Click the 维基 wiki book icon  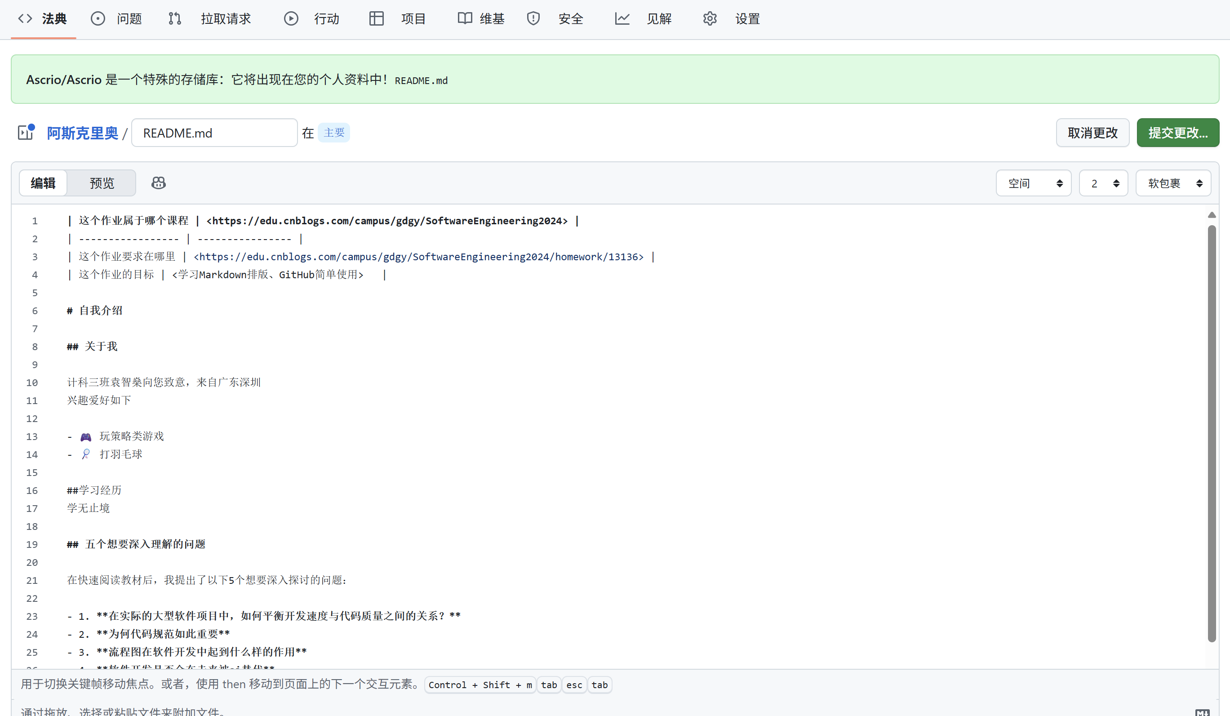[x=464, y=18]
